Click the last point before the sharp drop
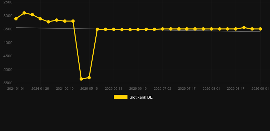The width and height of the screenshot is (270, 131). click(x=73, y=21)
